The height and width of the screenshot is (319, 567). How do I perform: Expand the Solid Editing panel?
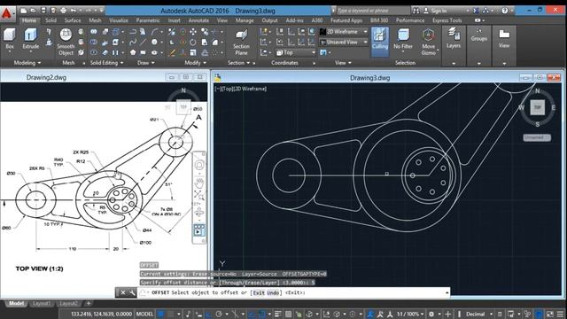tap(106, 63)
